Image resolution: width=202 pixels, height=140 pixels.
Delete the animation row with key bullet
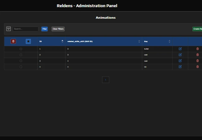pos(197,49)
